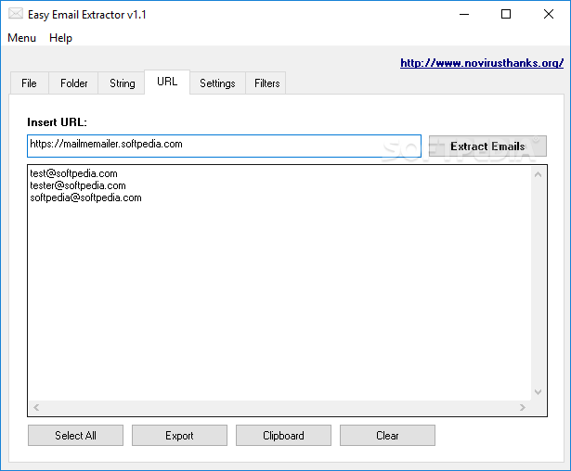
Task: Click the results scroll up arrow
Action: tap(538, 174)
